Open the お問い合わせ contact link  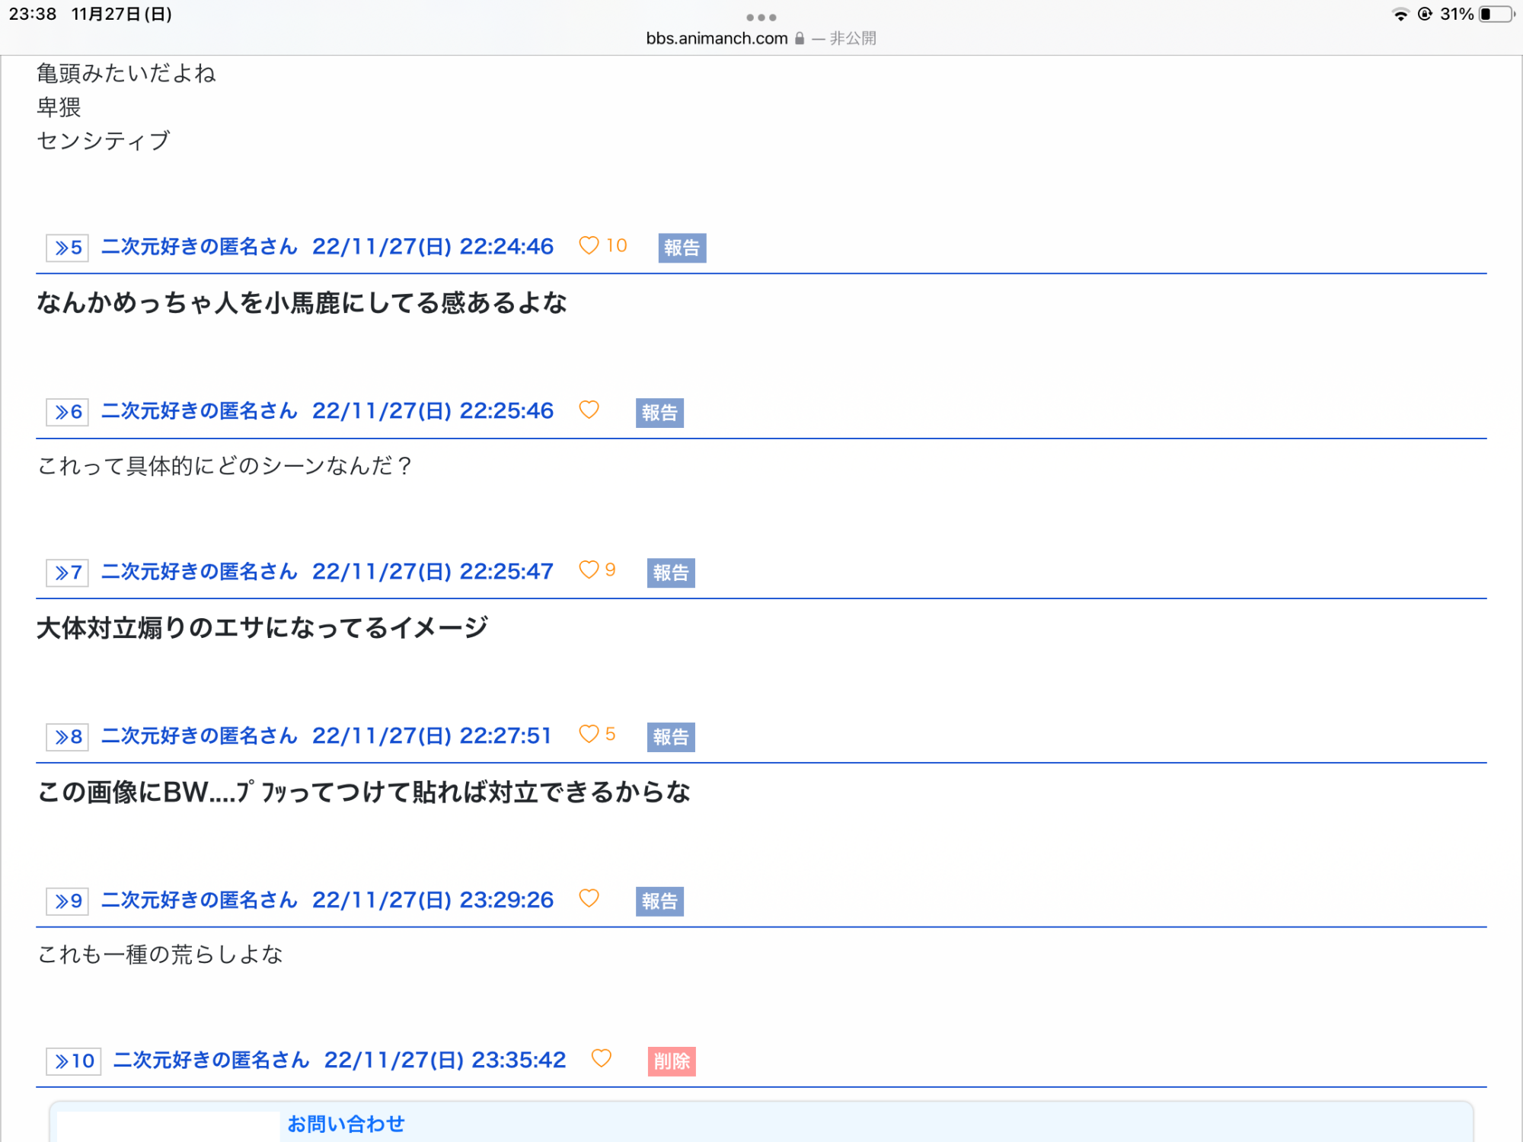346,1124
